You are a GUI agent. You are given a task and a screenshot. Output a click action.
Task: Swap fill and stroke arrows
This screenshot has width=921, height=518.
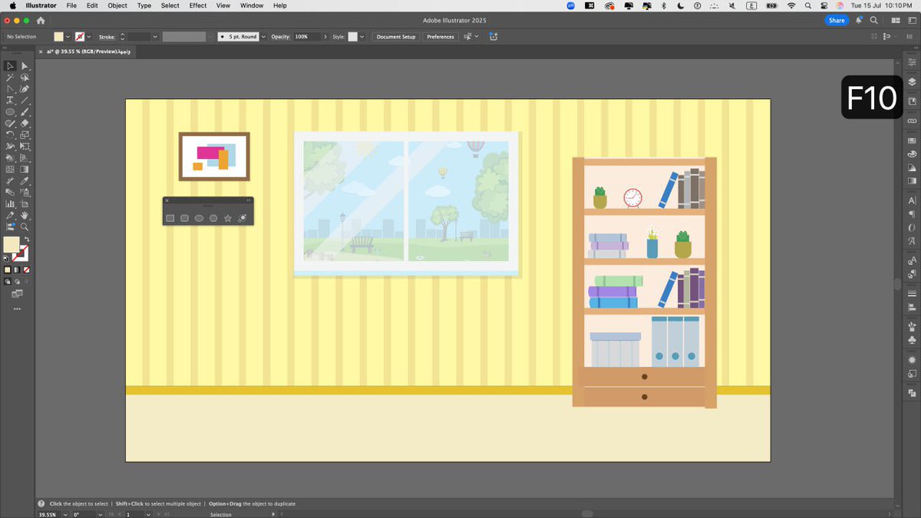[25, 240]
